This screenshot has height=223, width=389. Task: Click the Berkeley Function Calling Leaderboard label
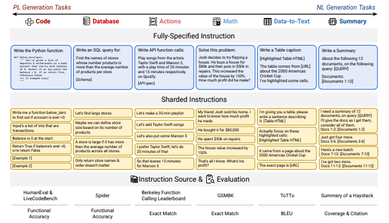(x=163, y=195)
